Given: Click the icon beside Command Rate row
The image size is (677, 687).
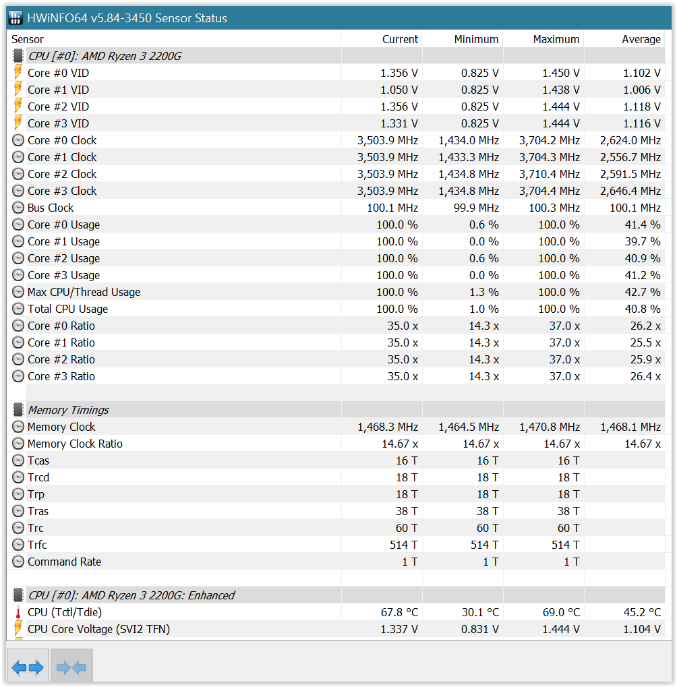Looking at the screenshot, I should tap(18, 562).
